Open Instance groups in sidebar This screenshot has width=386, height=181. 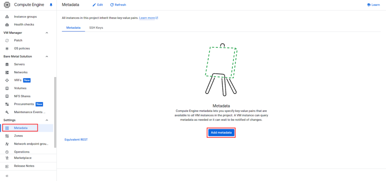click(x=25, y=17)
